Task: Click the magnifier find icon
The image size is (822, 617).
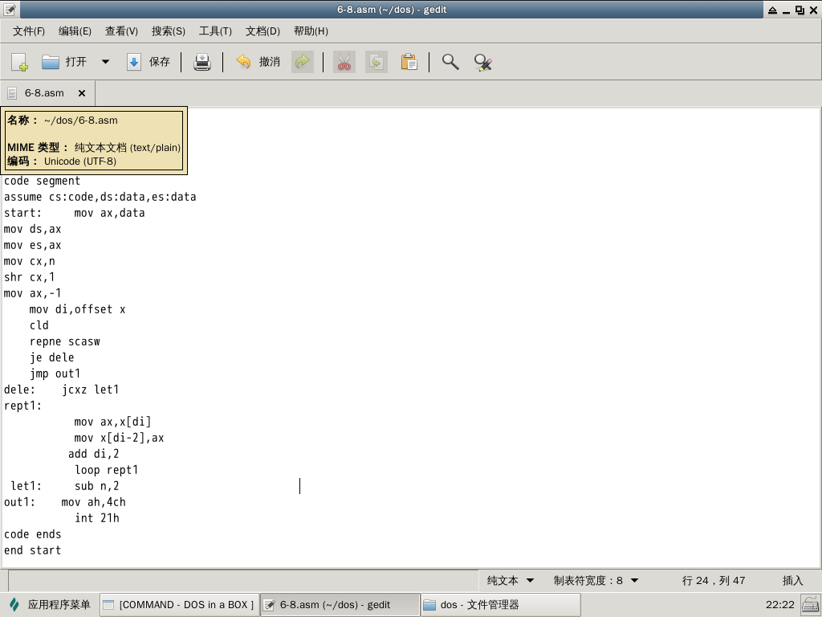Action: (450, 62)
